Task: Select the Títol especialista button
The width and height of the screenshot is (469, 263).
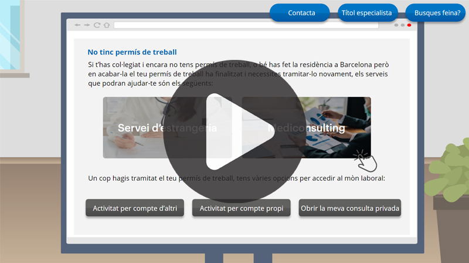Action: click(x=367, y=13)
